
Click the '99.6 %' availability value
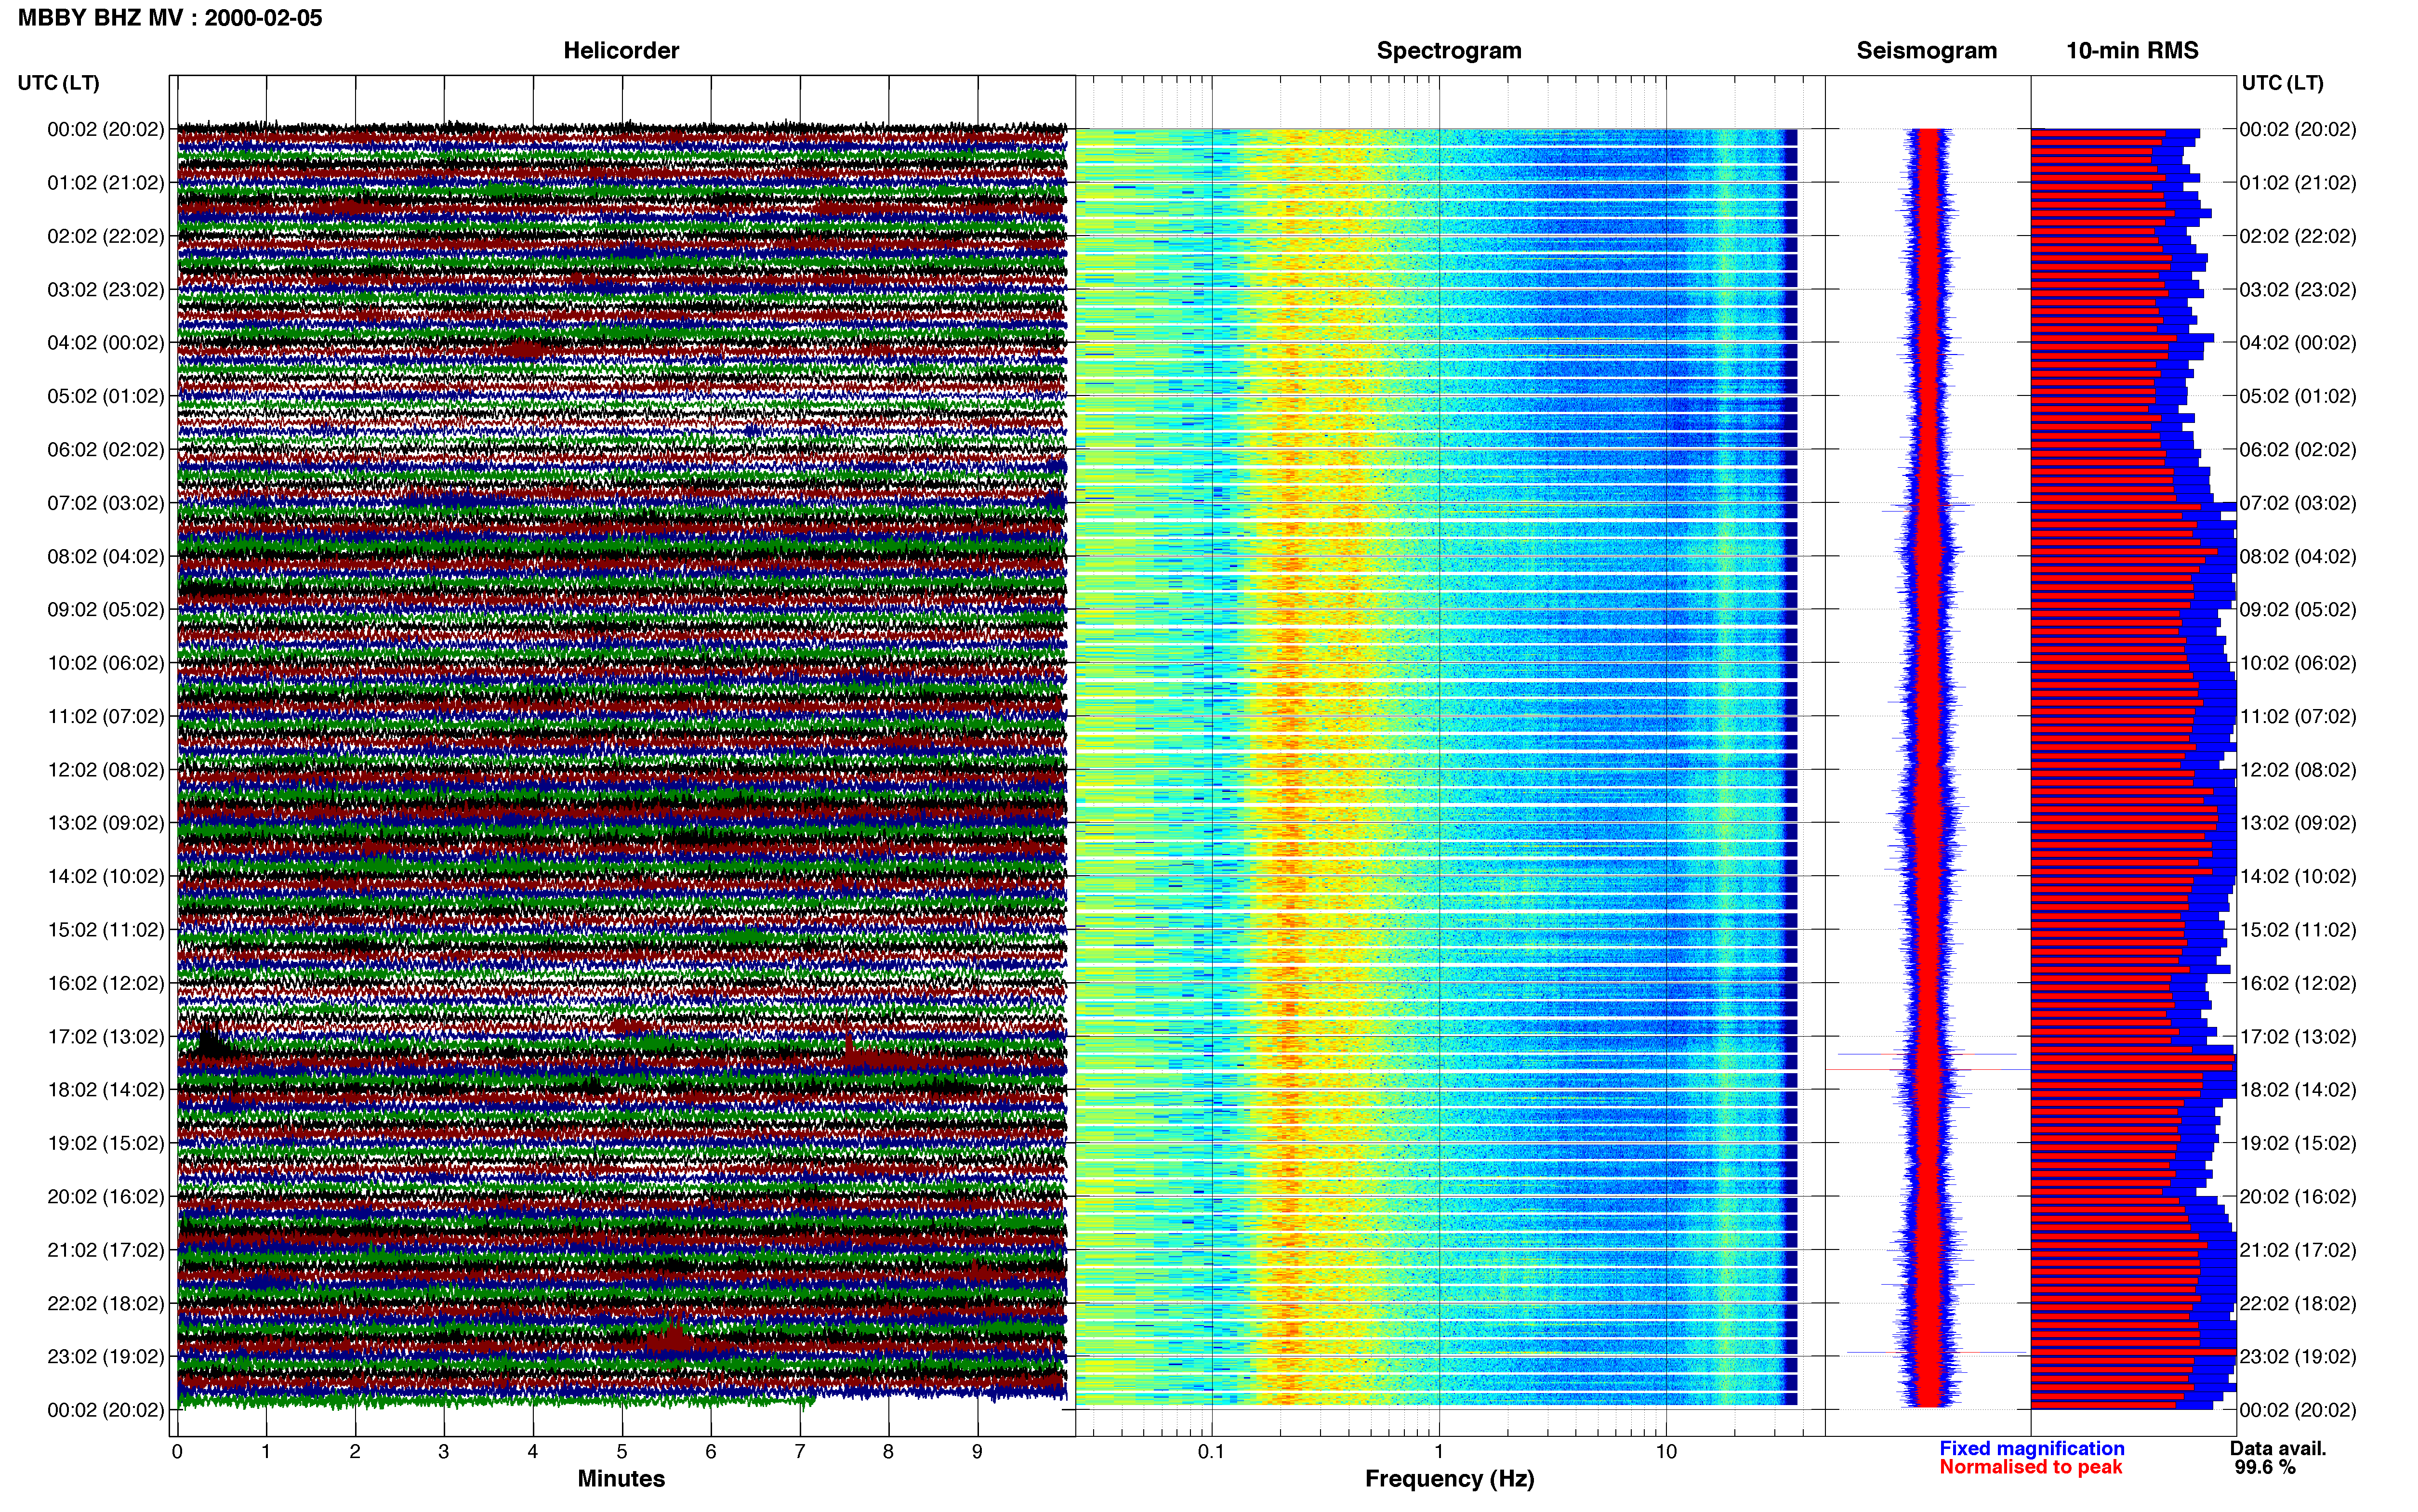[2265, 1467]
